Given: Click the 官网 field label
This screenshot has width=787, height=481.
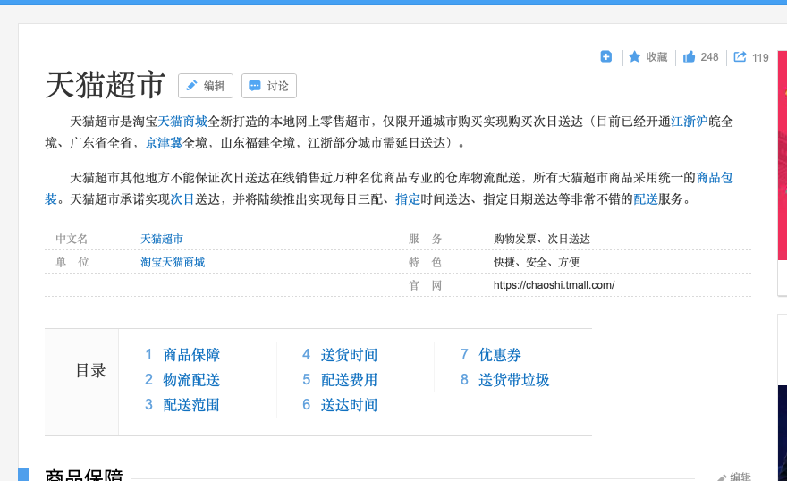Looking at the screenshot, I should [x=426, y=285].
